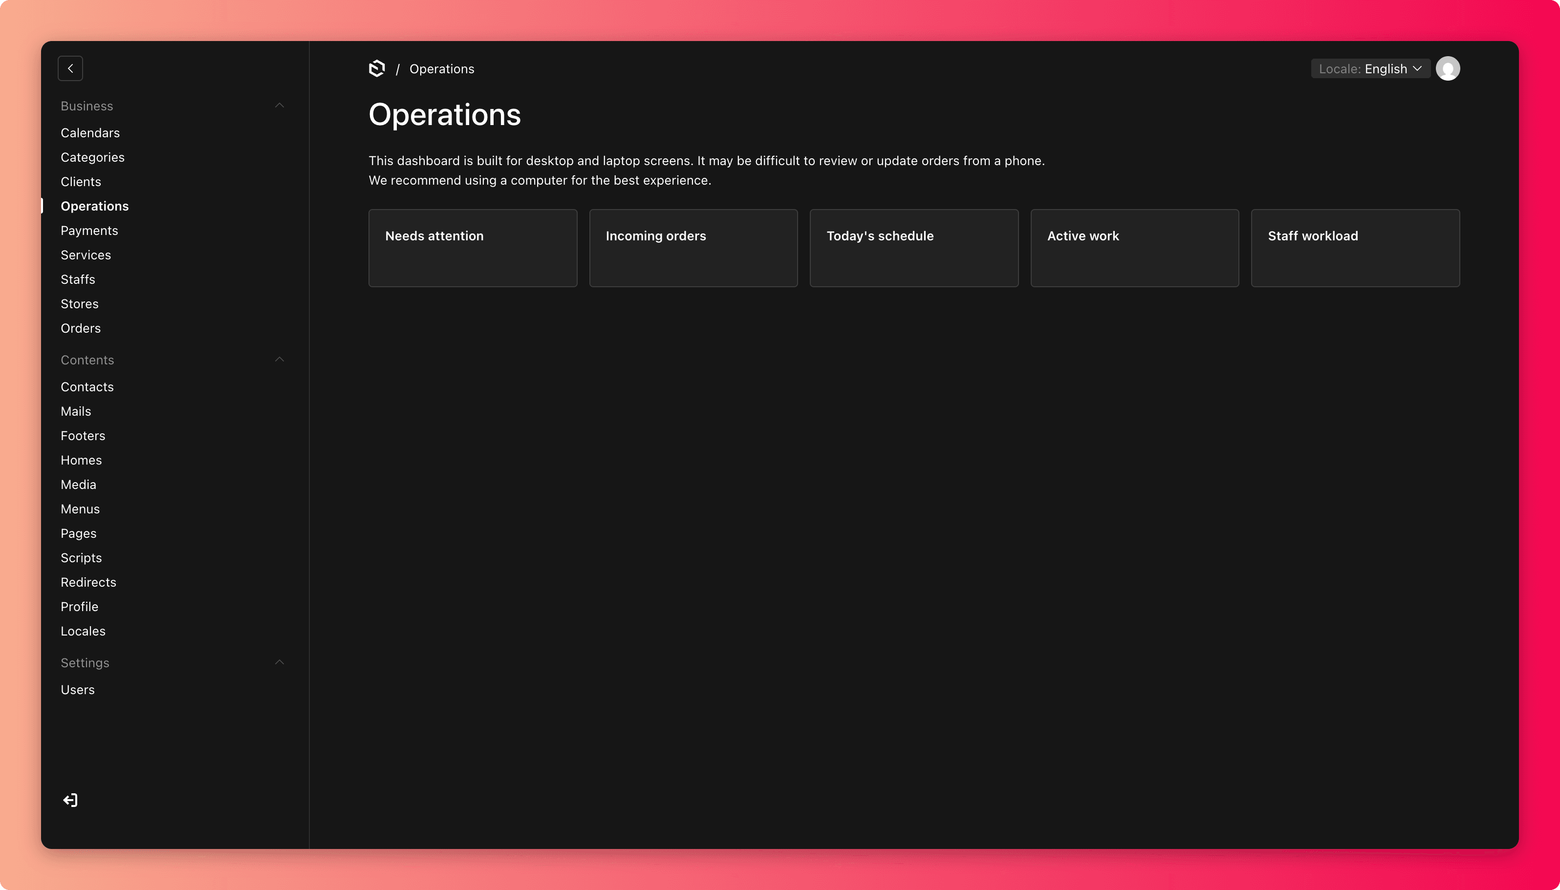Open the Today's schedule card
The height and width of the screenshot is (890, 1560).
click(914, 248)
